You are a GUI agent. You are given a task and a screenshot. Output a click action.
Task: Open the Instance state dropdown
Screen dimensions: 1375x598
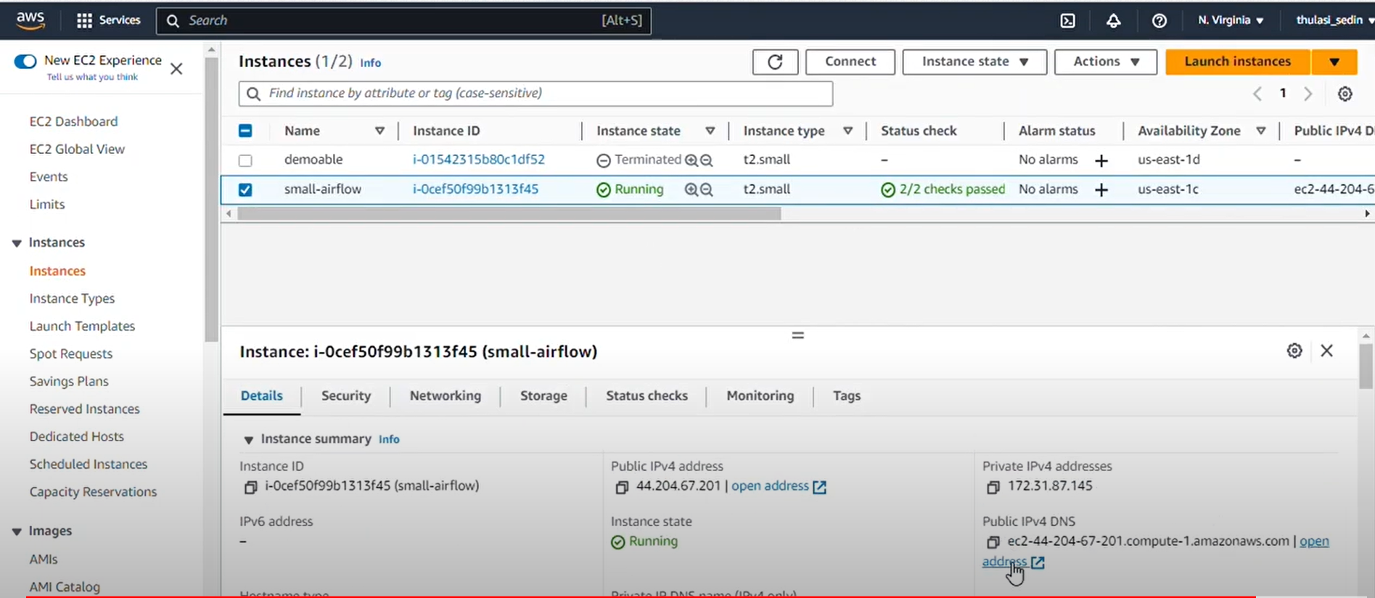(974, 62)
